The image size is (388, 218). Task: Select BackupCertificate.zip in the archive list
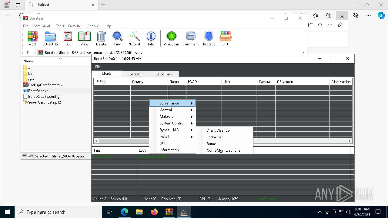coord(45,85)
